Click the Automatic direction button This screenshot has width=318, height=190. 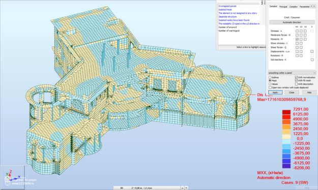click(x=292, y=22)
